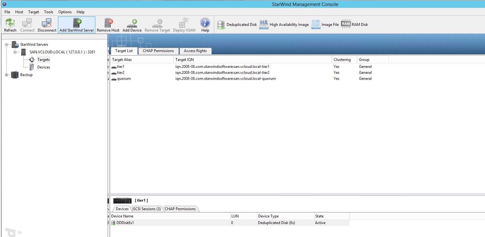Expand the Backup tree node
485x237 pixels.
pos(6,75)
